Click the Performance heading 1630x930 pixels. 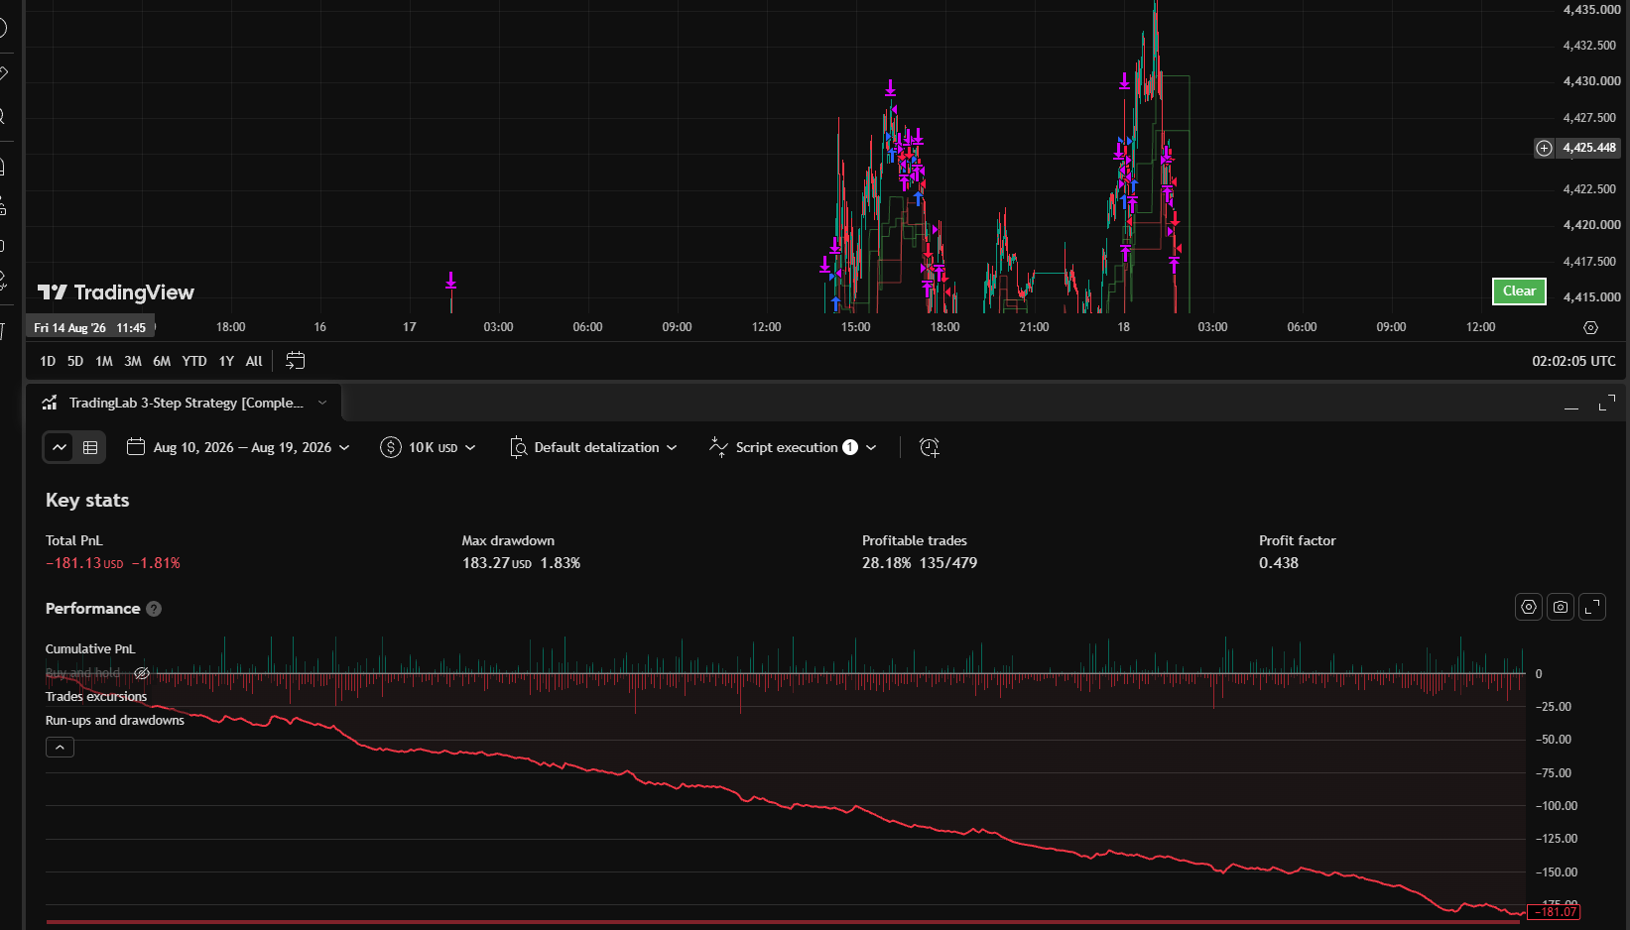coord(92,609)
